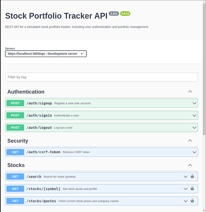Image resolution: width=206 pixels, height=212 pixels.
Task: Click the /auth/signin path text
Action: pos(39,115)
